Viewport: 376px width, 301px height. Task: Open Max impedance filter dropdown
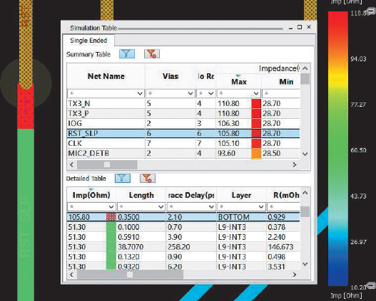tap(256, 93)
